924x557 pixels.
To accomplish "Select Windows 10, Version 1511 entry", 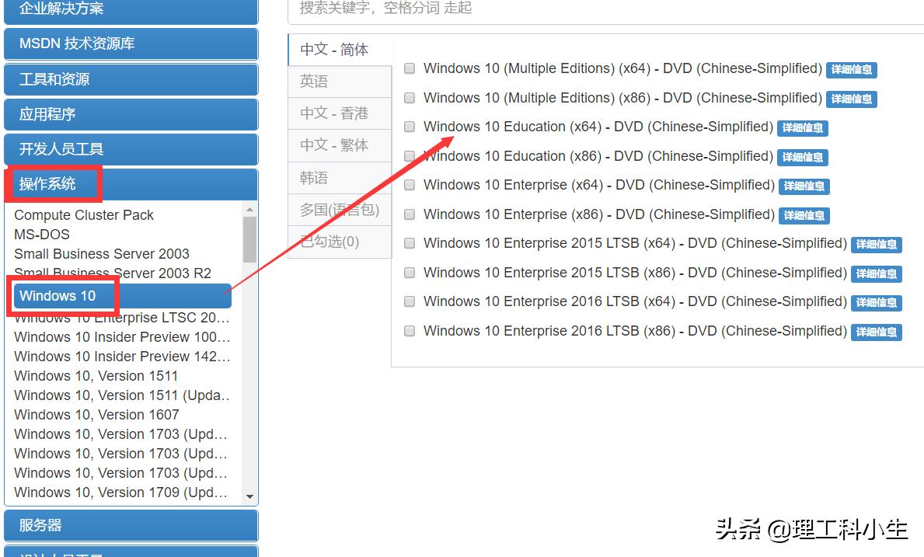I will pos(96,376).
